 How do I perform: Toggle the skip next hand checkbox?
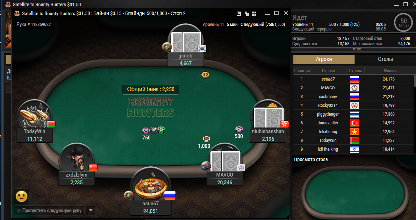click(19, 211)
